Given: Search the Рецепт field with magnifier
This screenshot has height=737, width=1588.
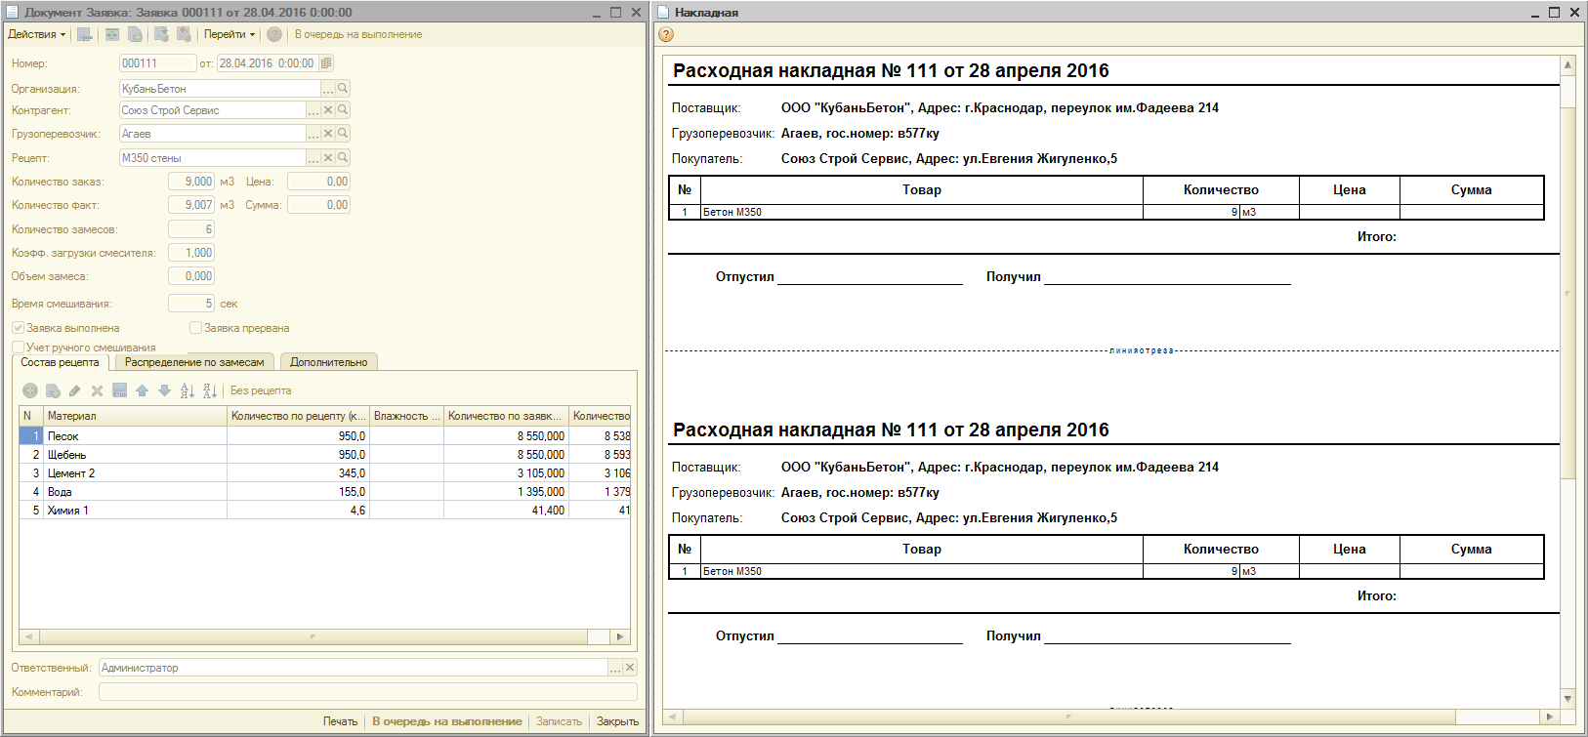Looking at the screenshot, I should 343,157.
